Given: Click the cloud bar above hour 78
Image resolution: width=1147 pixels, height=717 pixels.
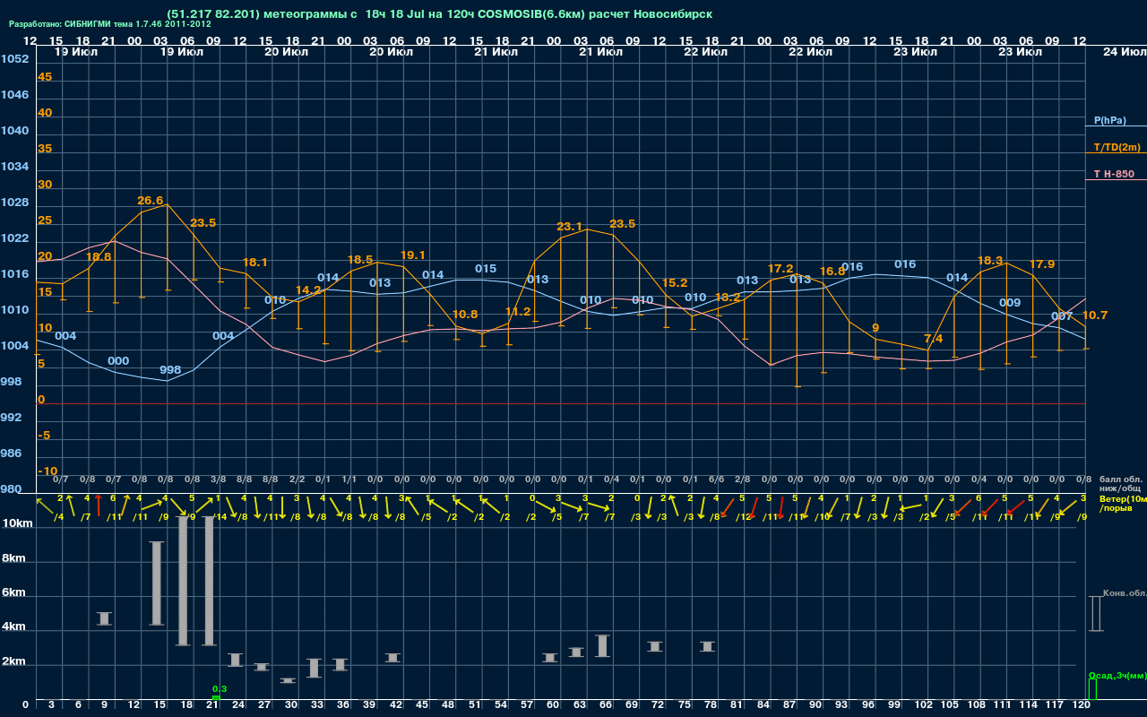Looking at the screenshot, I should tap(707, 646).
